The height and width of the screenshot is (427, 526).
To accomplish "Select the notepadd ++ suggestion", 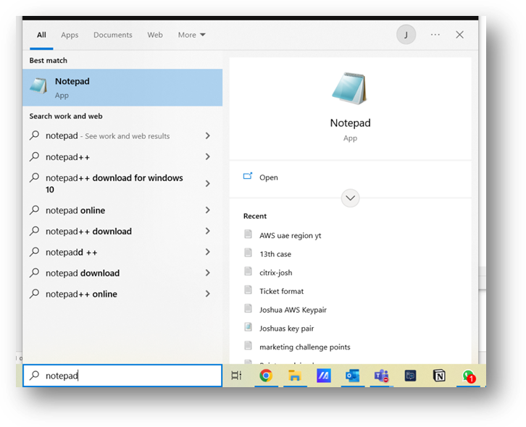I will 122,252.
